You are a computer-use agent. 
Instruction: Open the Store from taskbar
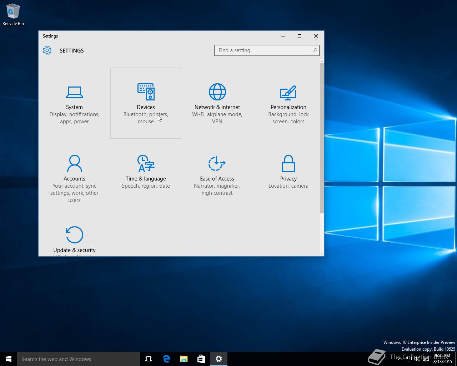coord(201,359)
